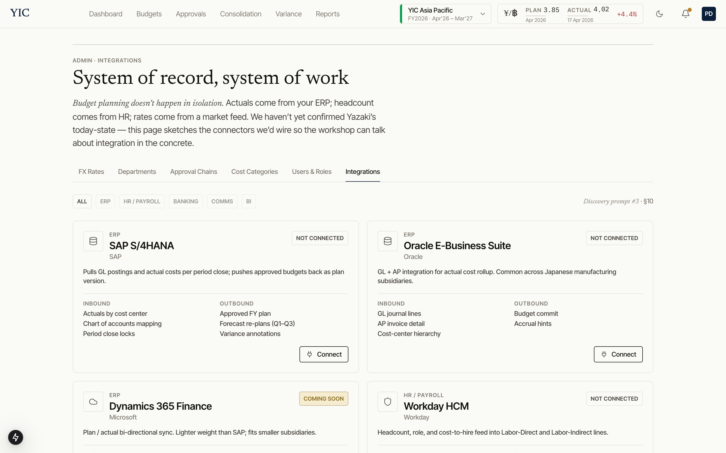Click the Workday HCM shield icon
726x453 pixels.
tap(388, 401)
